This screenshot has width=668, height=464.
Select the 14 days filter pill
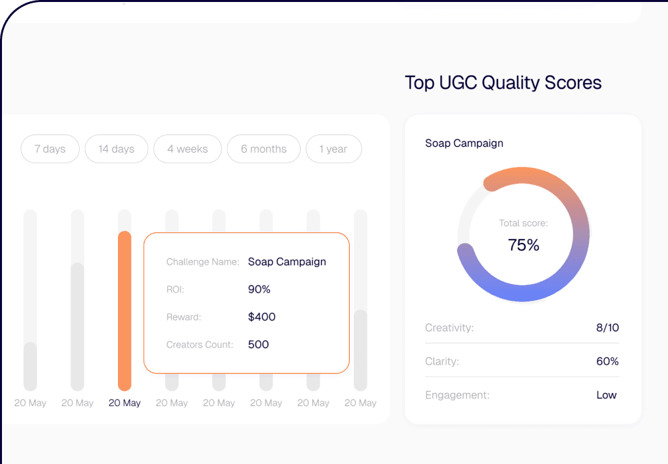coord(116,149)
